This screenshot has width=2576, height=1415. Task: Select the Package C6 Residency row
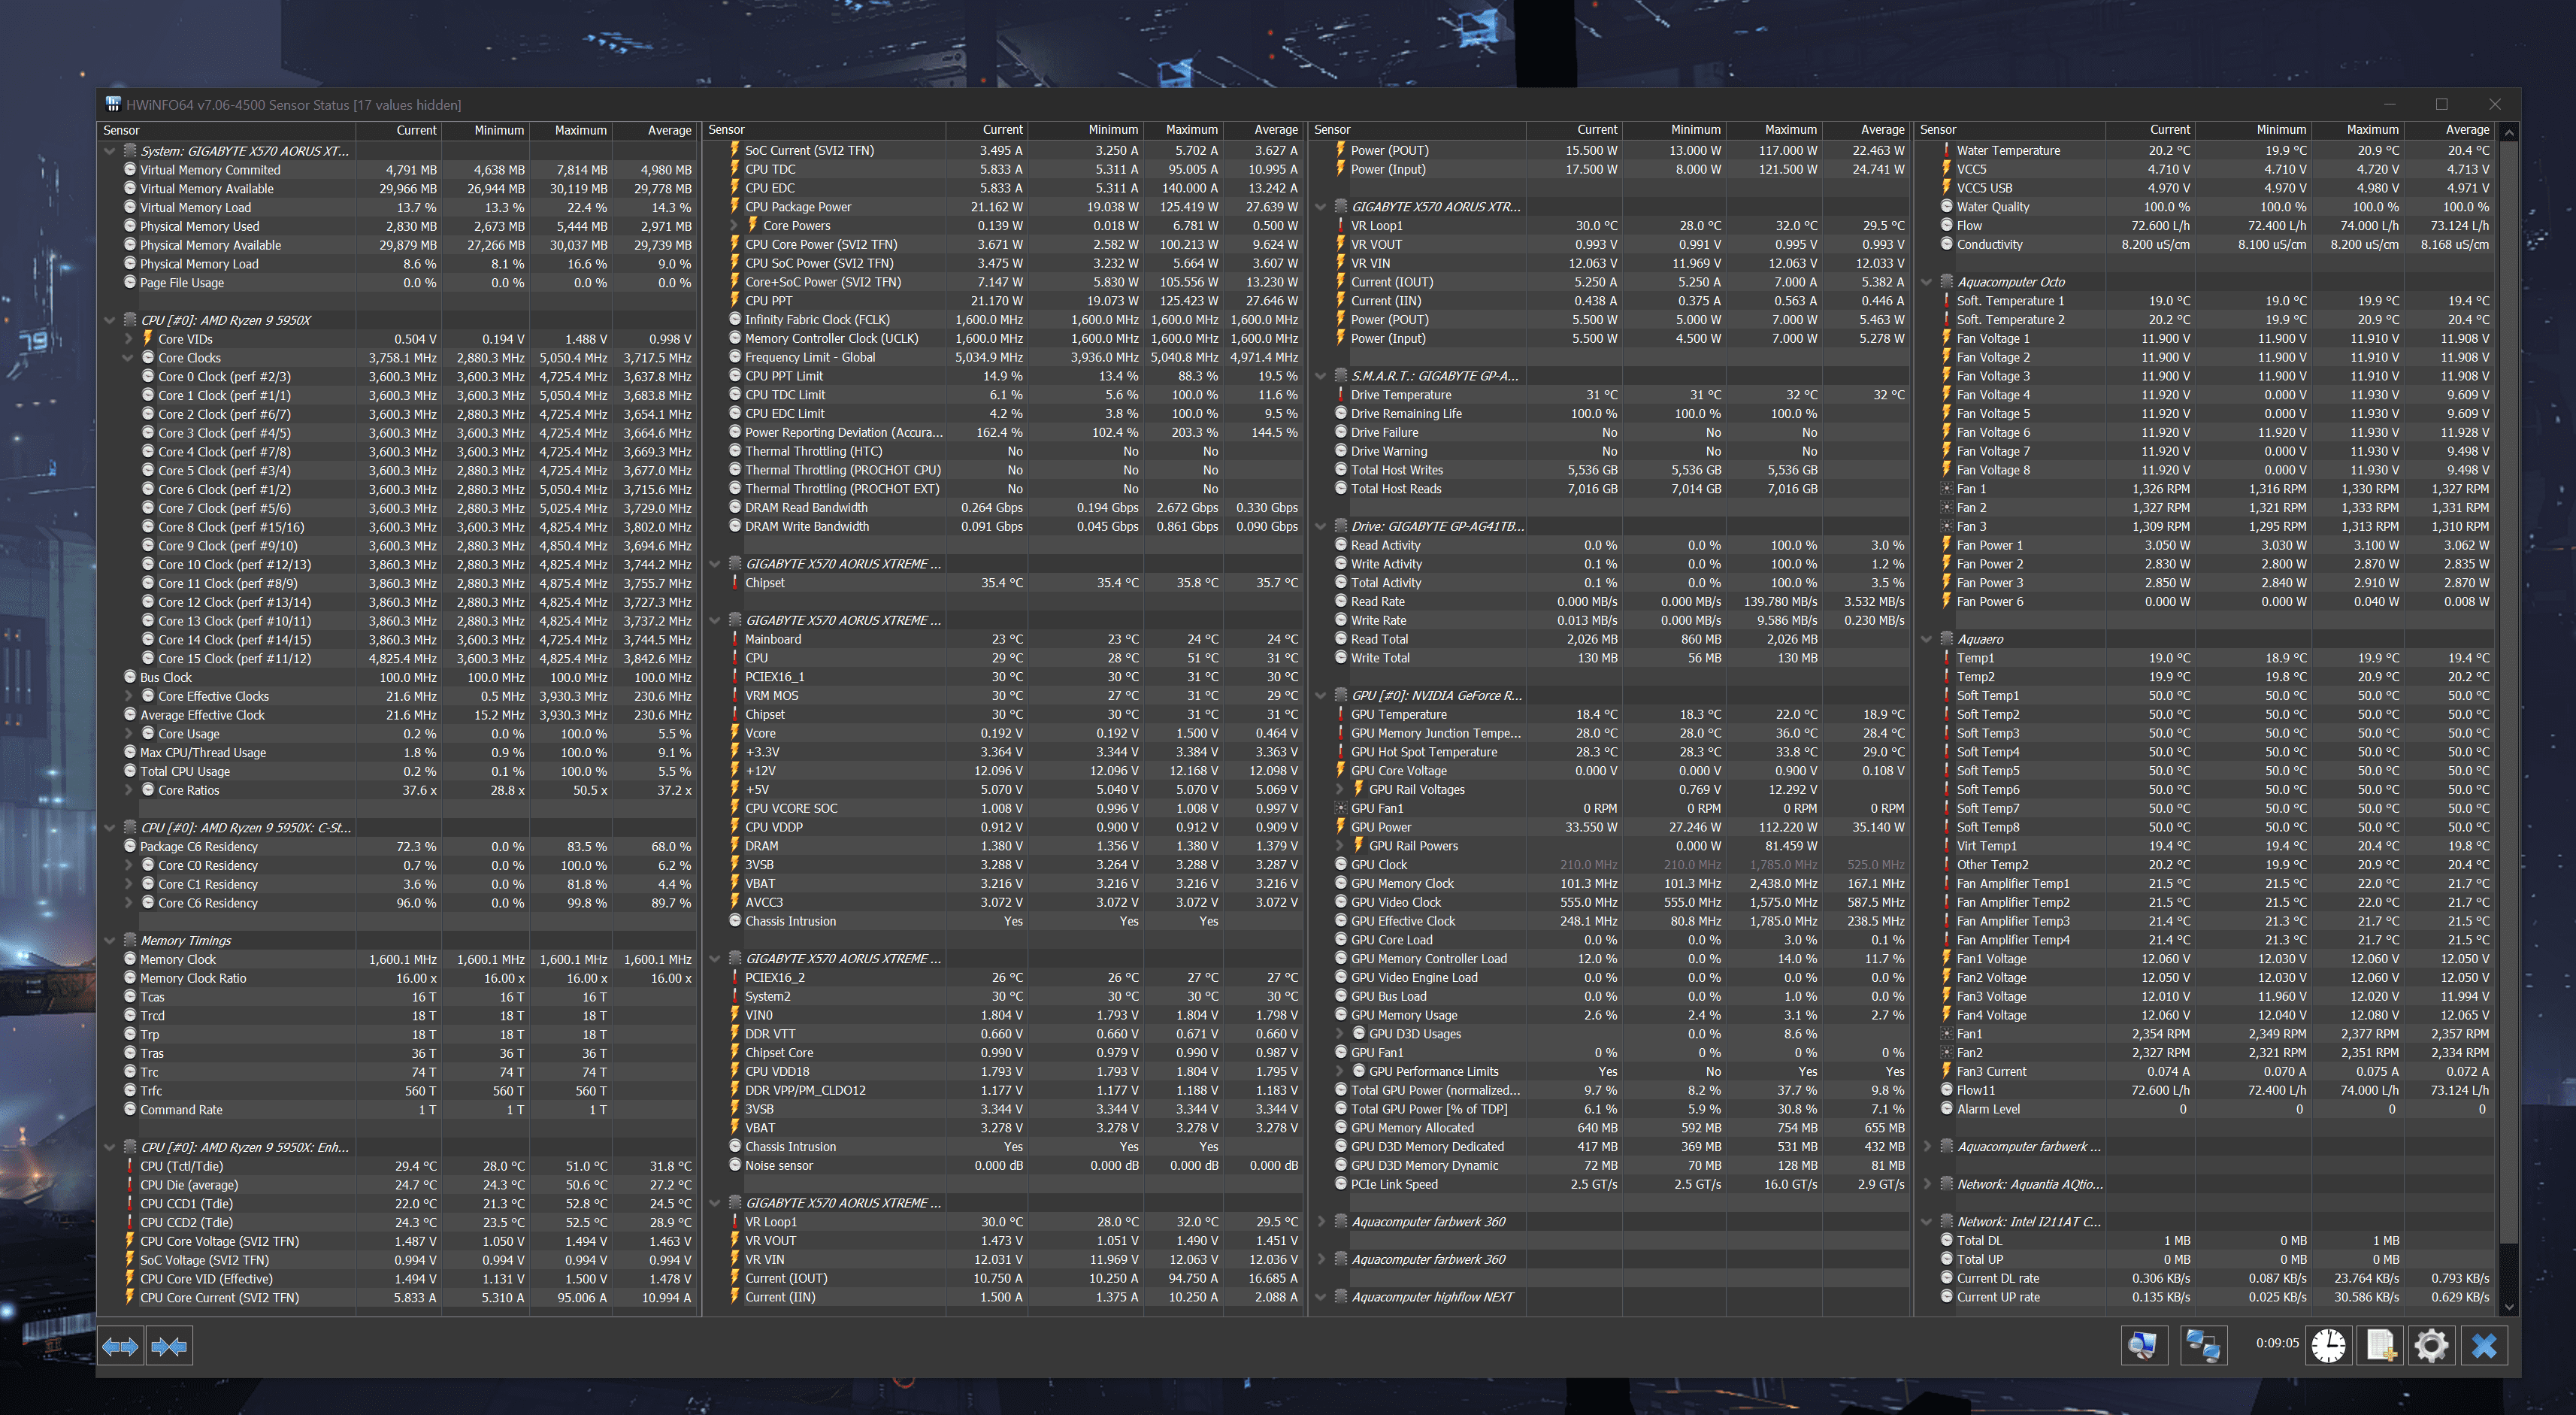click(398, 846)
